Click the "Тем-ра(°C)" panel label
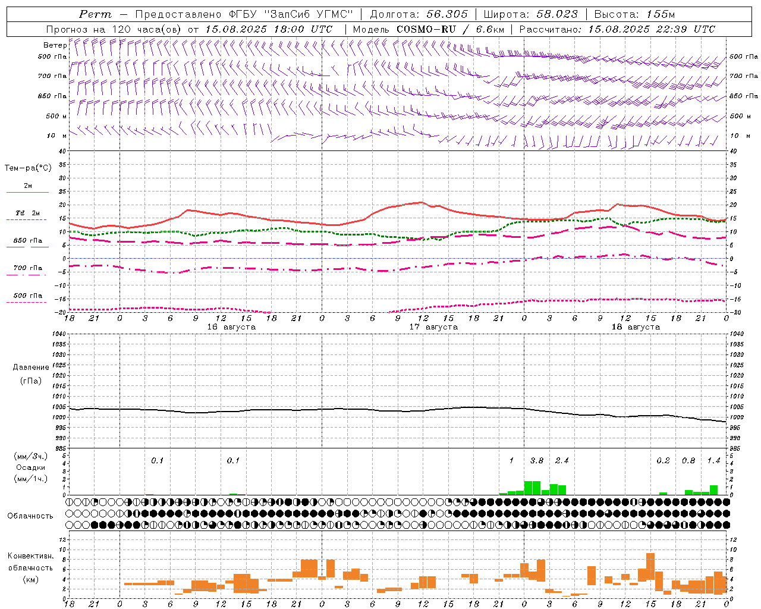Viewport: 761px width, 609px height. 28,168
